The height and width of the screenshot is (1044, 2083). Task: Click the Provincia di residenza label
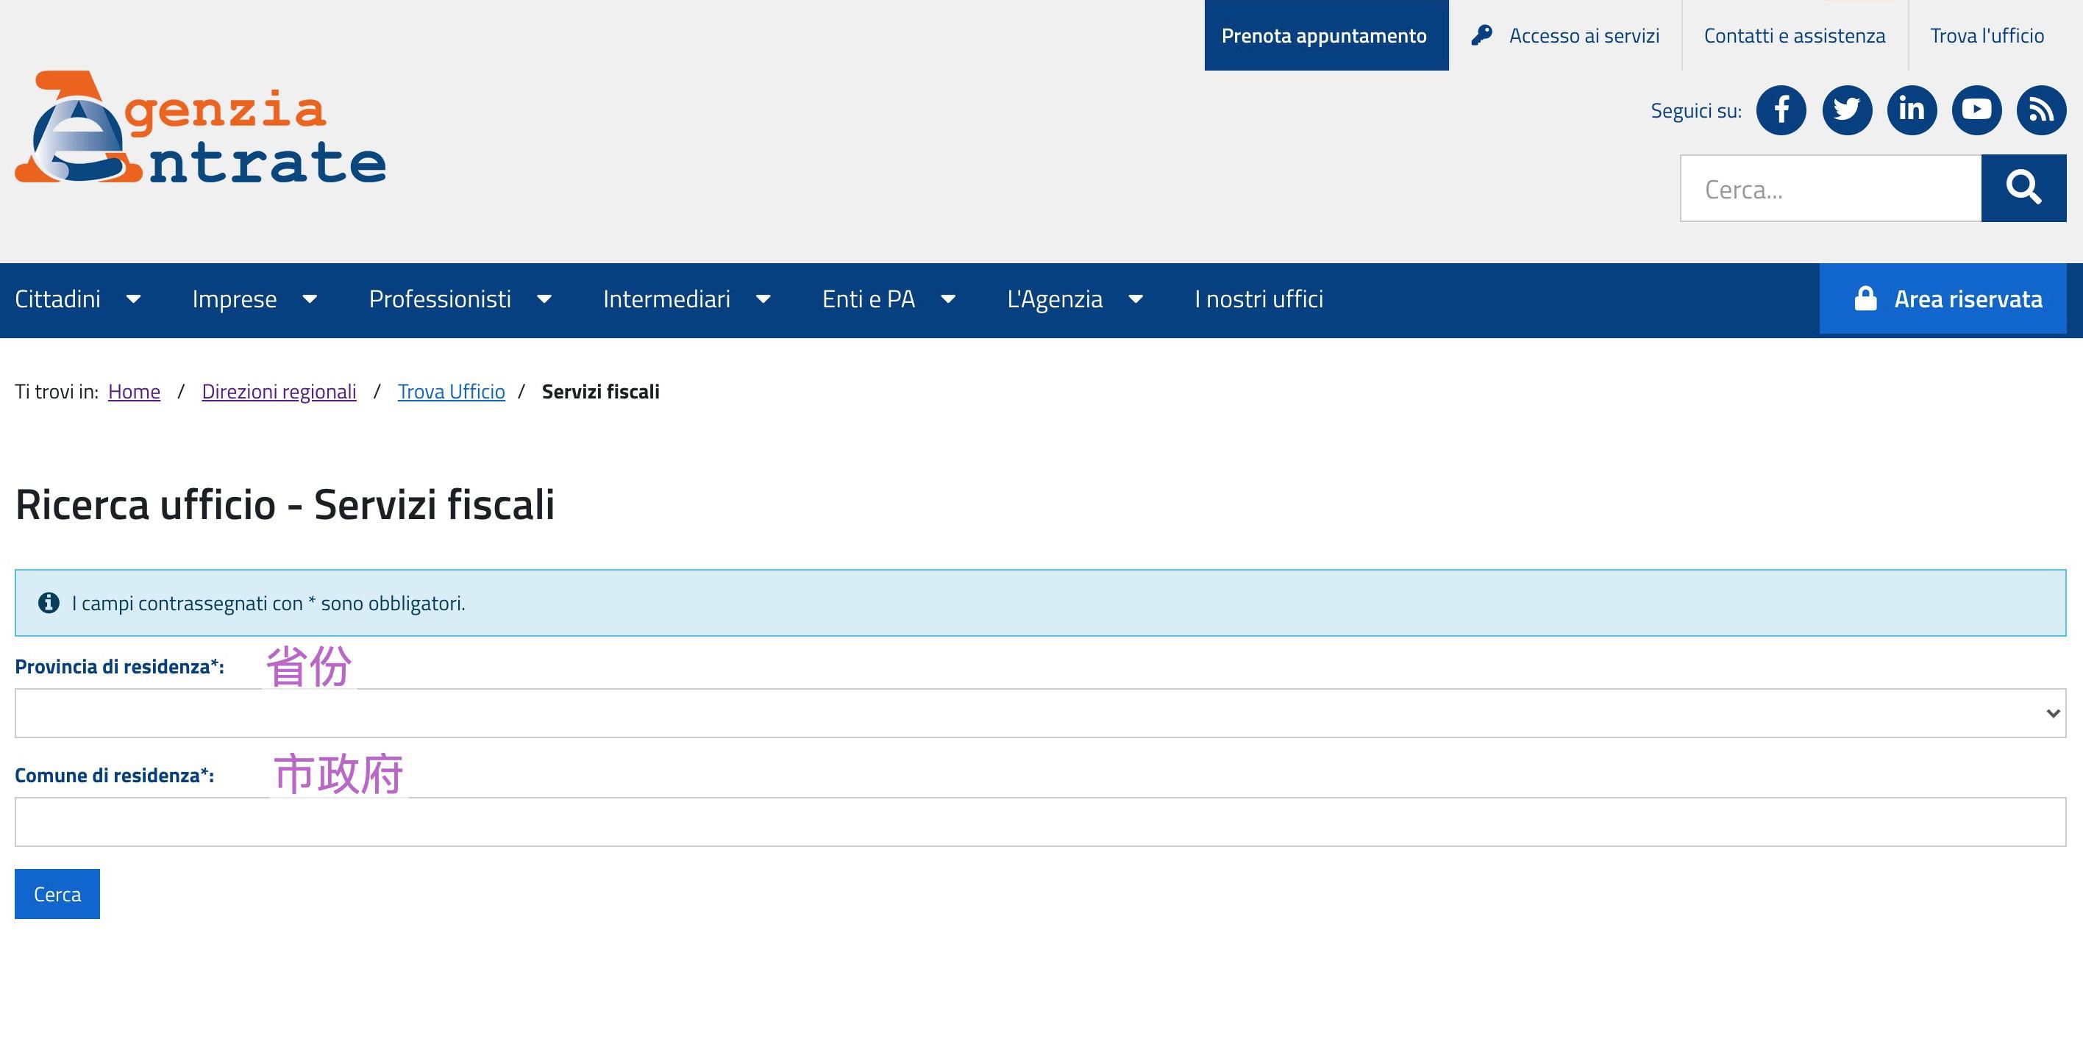[x=120, y=667]
